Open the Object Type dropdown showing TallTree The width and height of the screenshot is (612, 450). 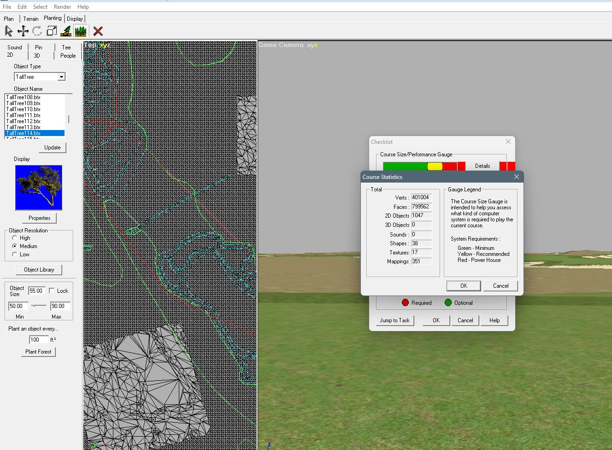(x=61, y=77)
